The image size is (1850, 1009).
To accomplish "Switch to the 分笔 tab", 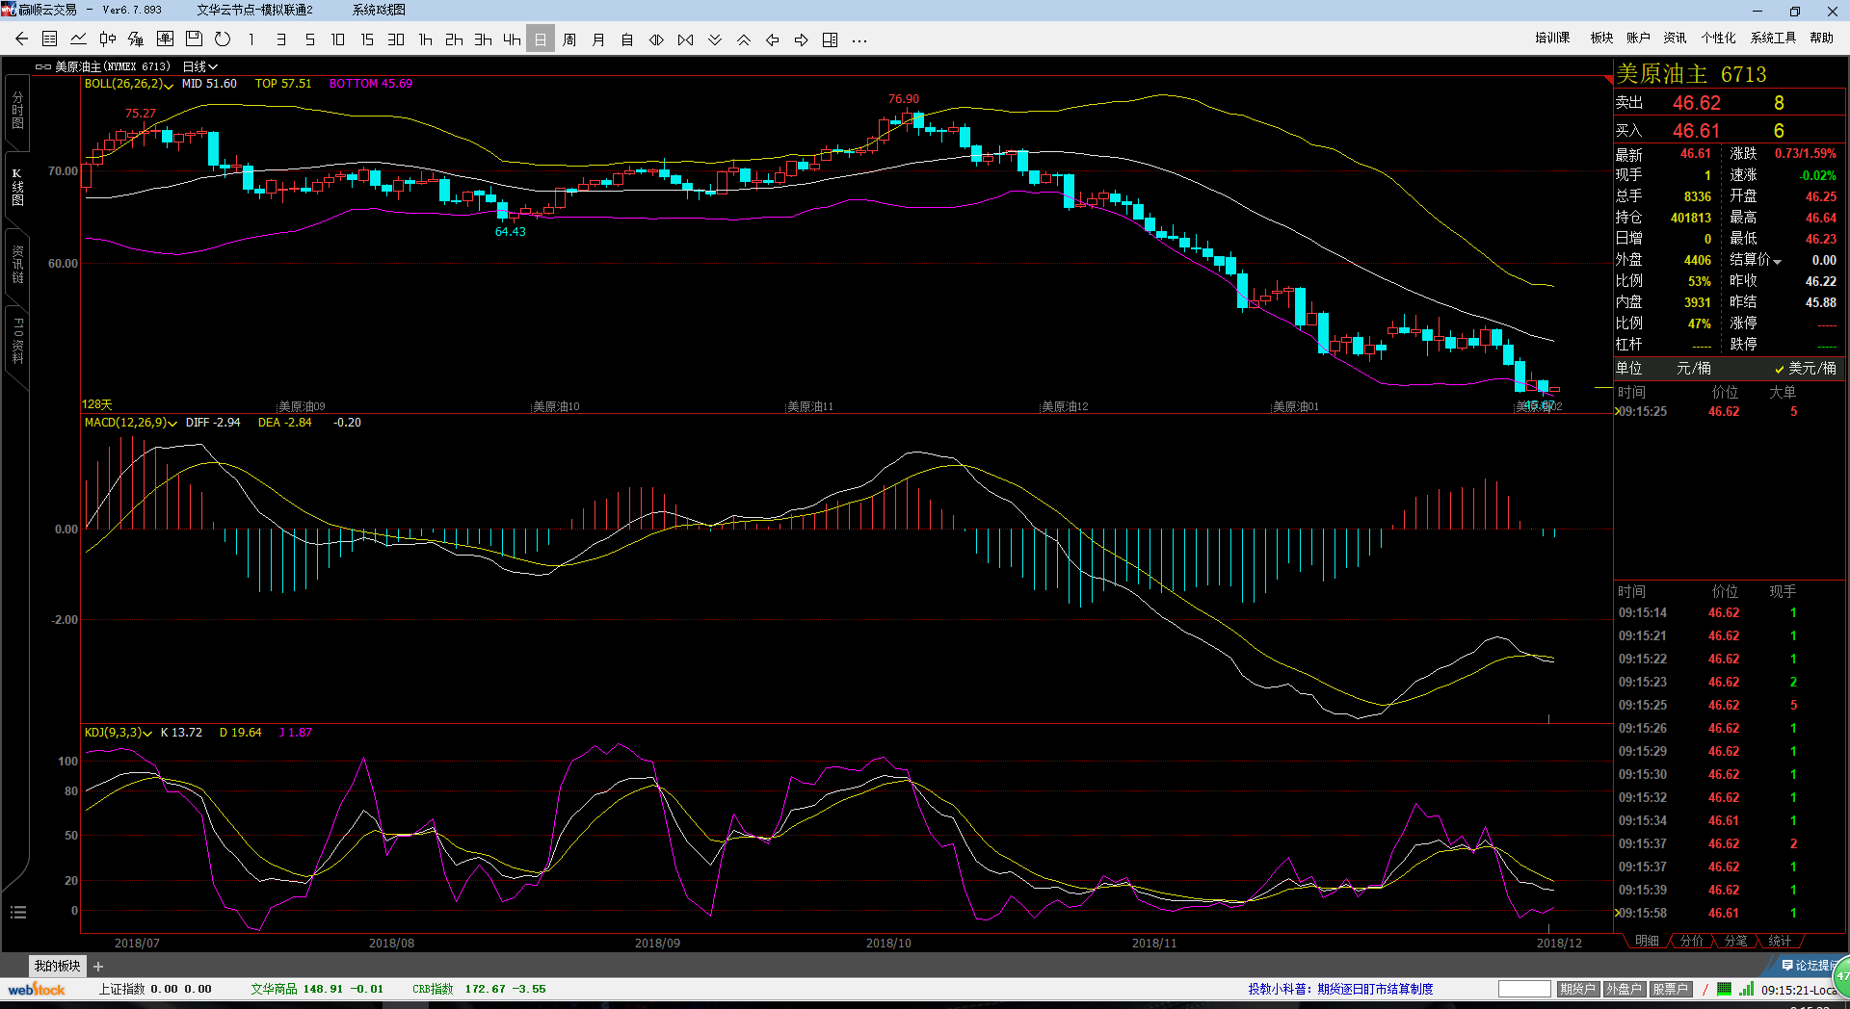I will tap(1735, 941).
